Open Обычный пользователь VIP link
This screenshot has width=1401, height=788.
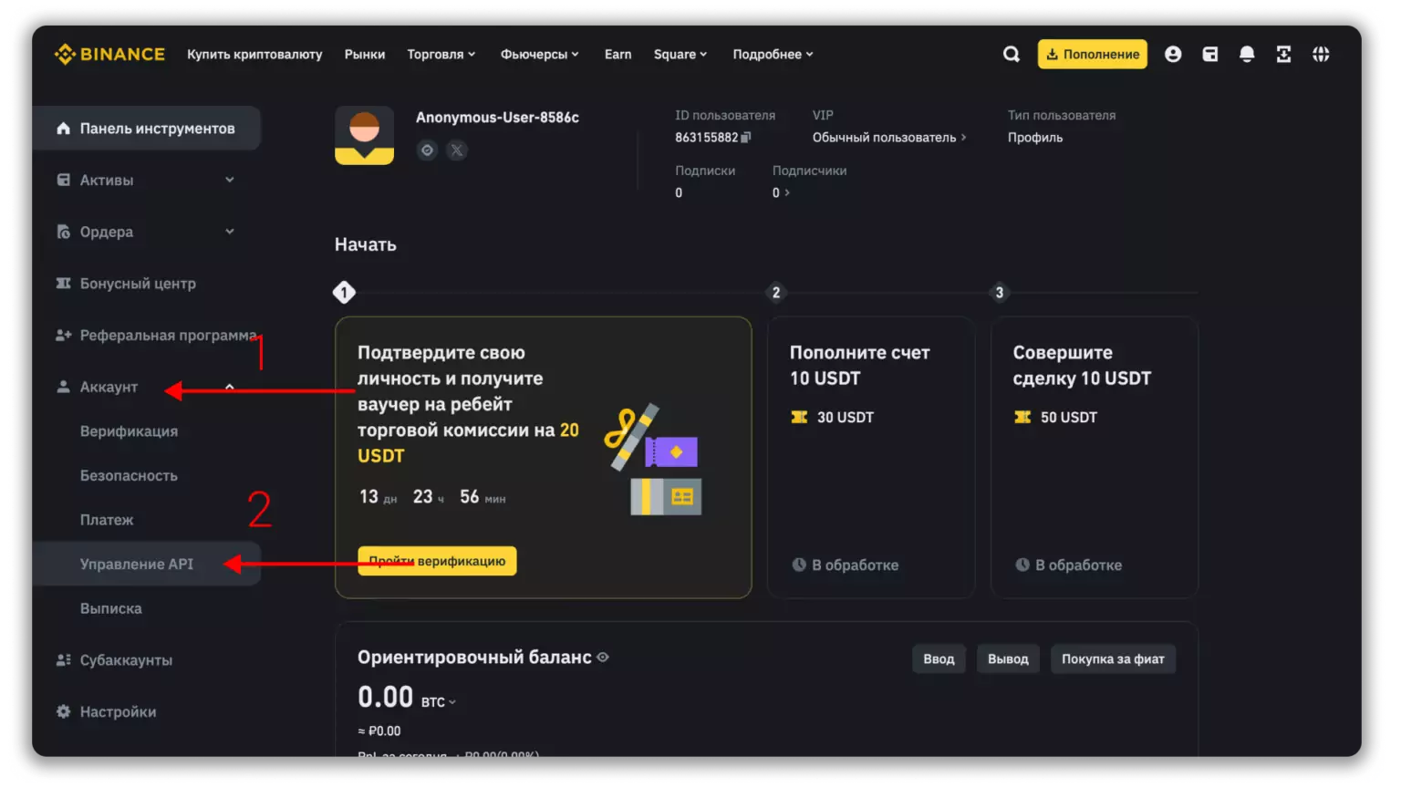(889, 137)
